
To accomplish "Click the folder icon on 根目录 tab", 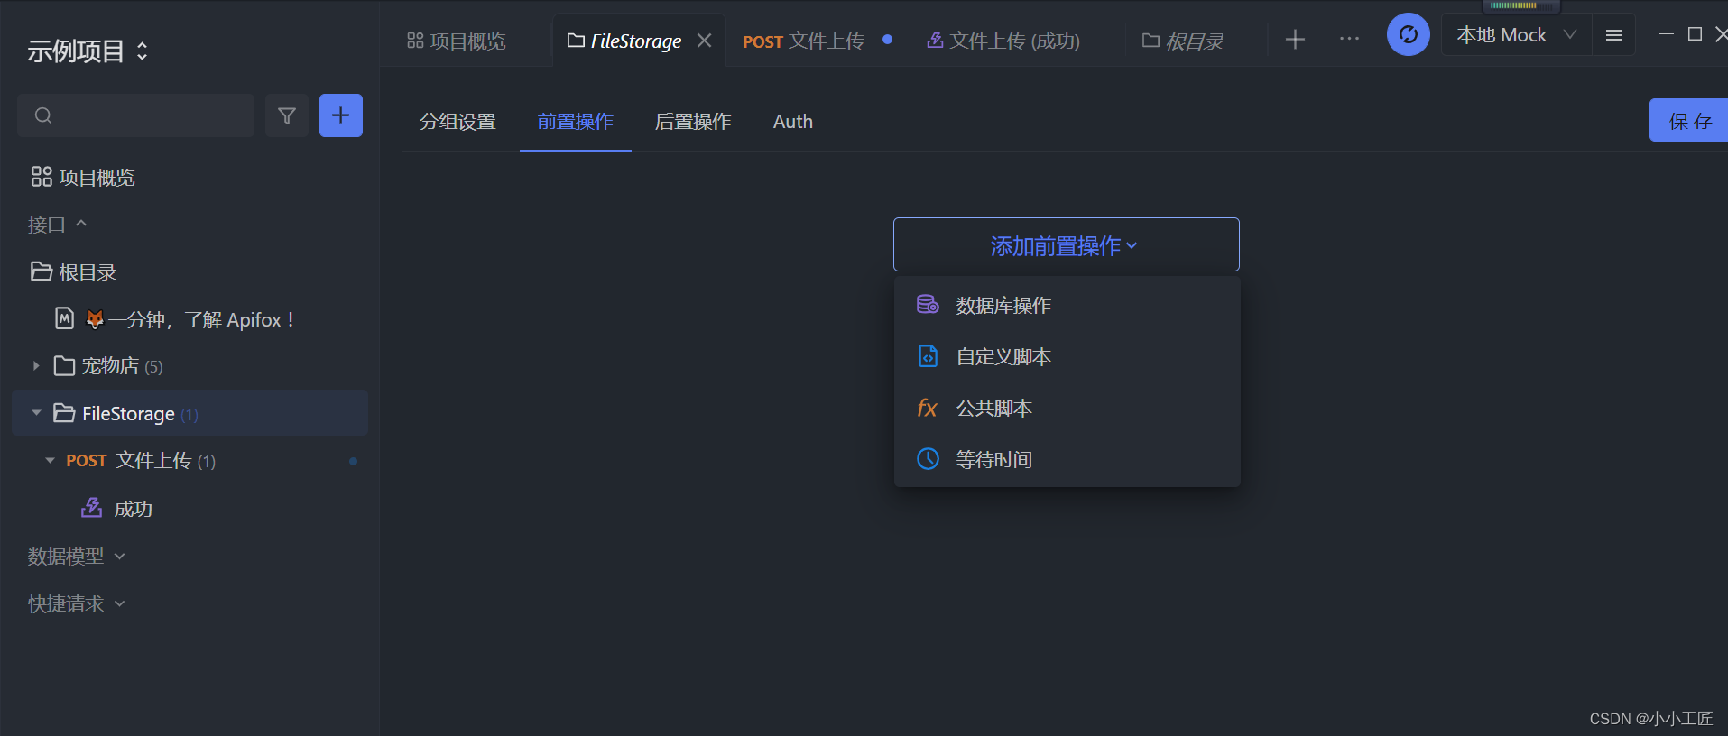I will click(1150, 41).
